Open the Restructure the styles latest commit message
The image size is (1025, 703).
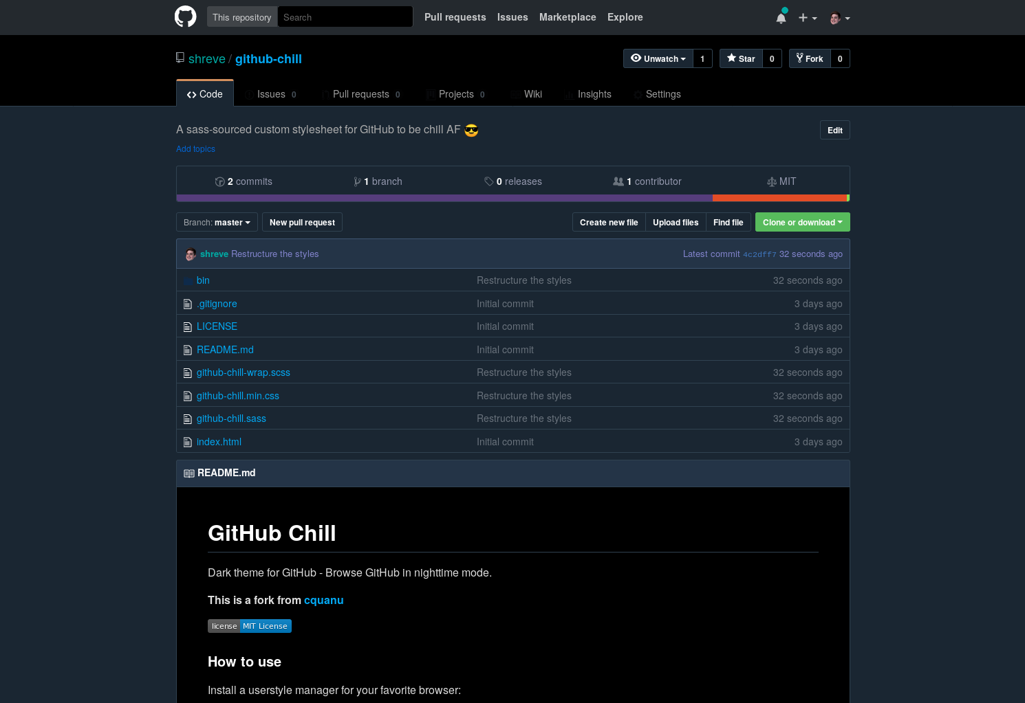(274, 254)
